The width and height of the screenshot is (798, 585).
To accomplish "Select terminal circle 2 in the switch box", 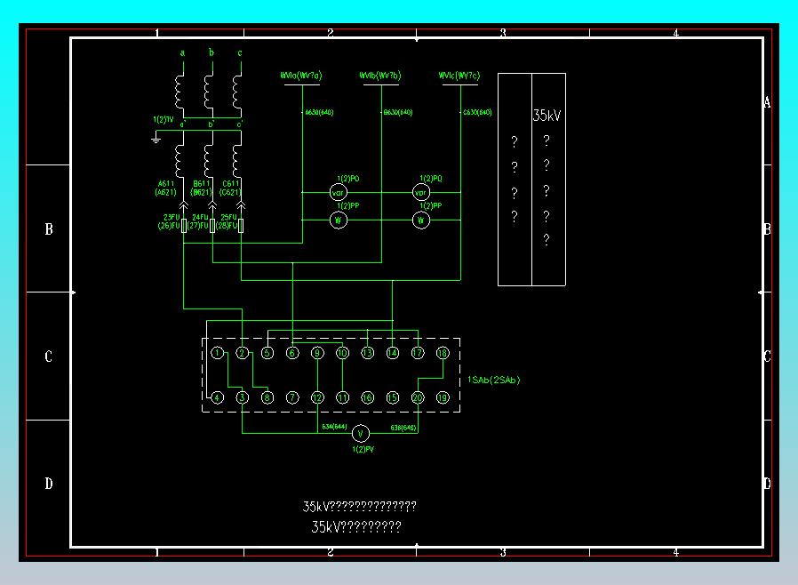I will point(243,353).
